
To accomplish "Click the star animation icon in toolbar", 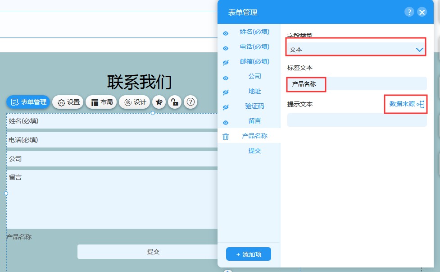I will pyautogui.click(x=159, y=102).
